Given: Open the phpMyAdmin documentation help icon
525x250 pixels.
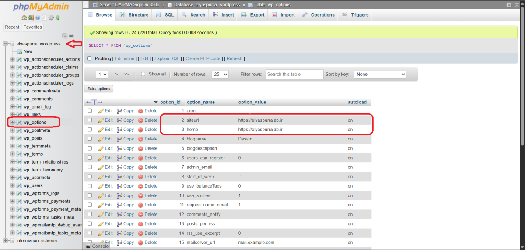Looking at the screenshot, I should click(x=38, y=18).
